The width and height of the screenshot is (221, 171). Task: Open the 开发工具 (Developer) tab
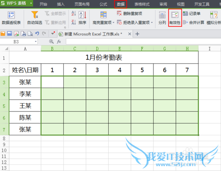202,4
